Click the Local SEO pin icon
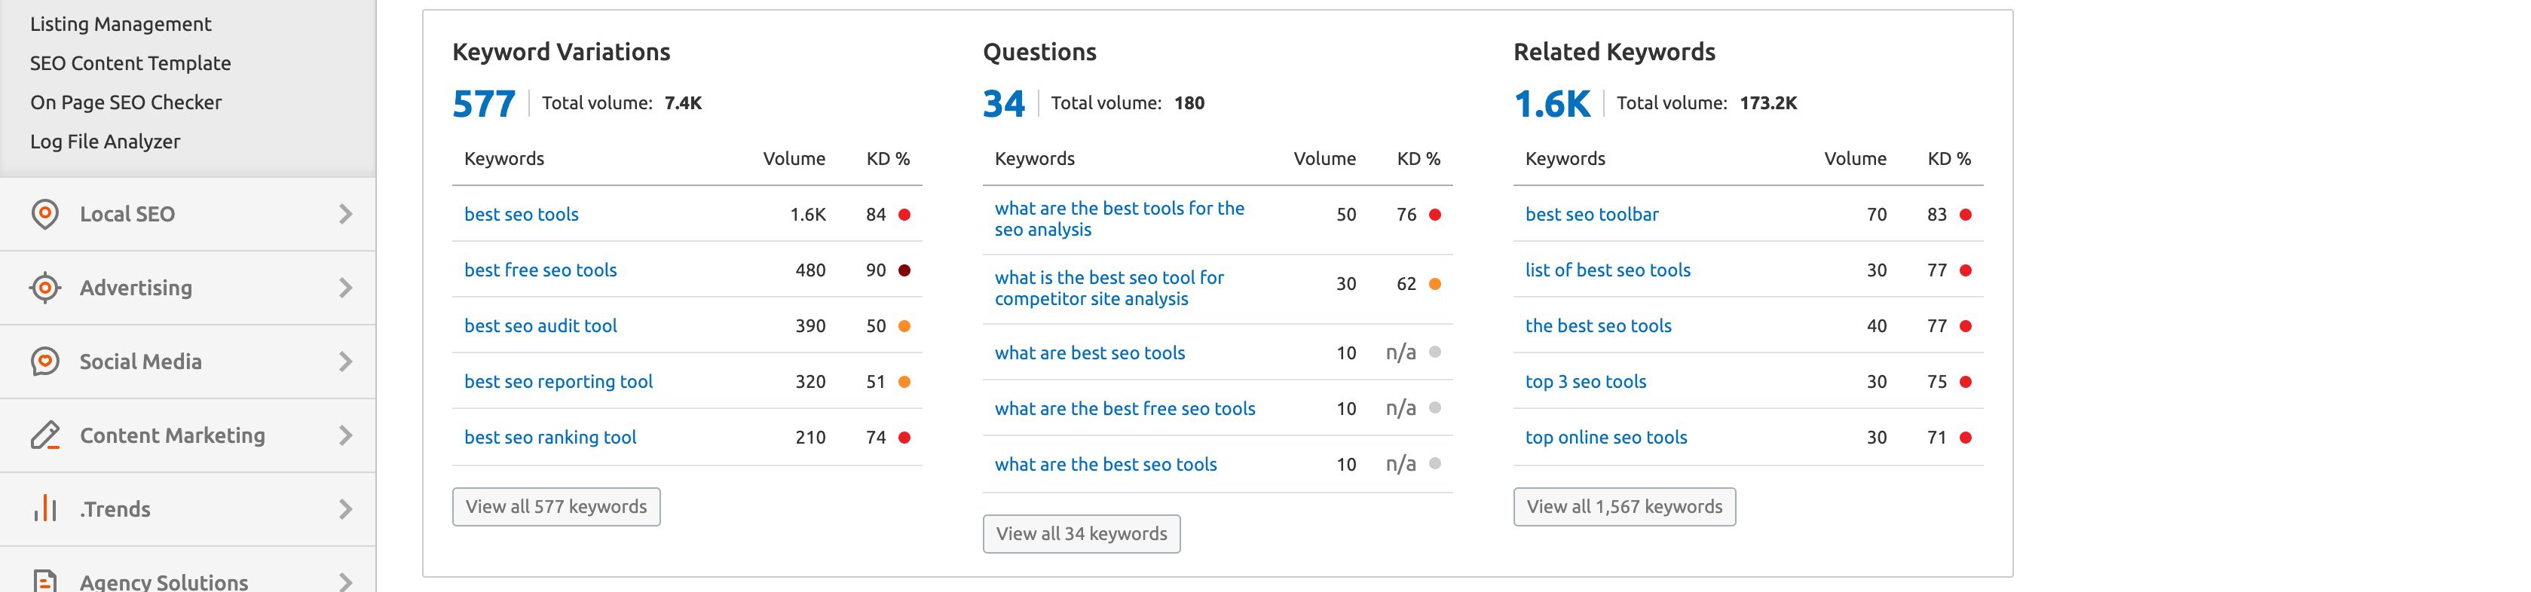The image size is (2531, 592). tap(45, 214)
